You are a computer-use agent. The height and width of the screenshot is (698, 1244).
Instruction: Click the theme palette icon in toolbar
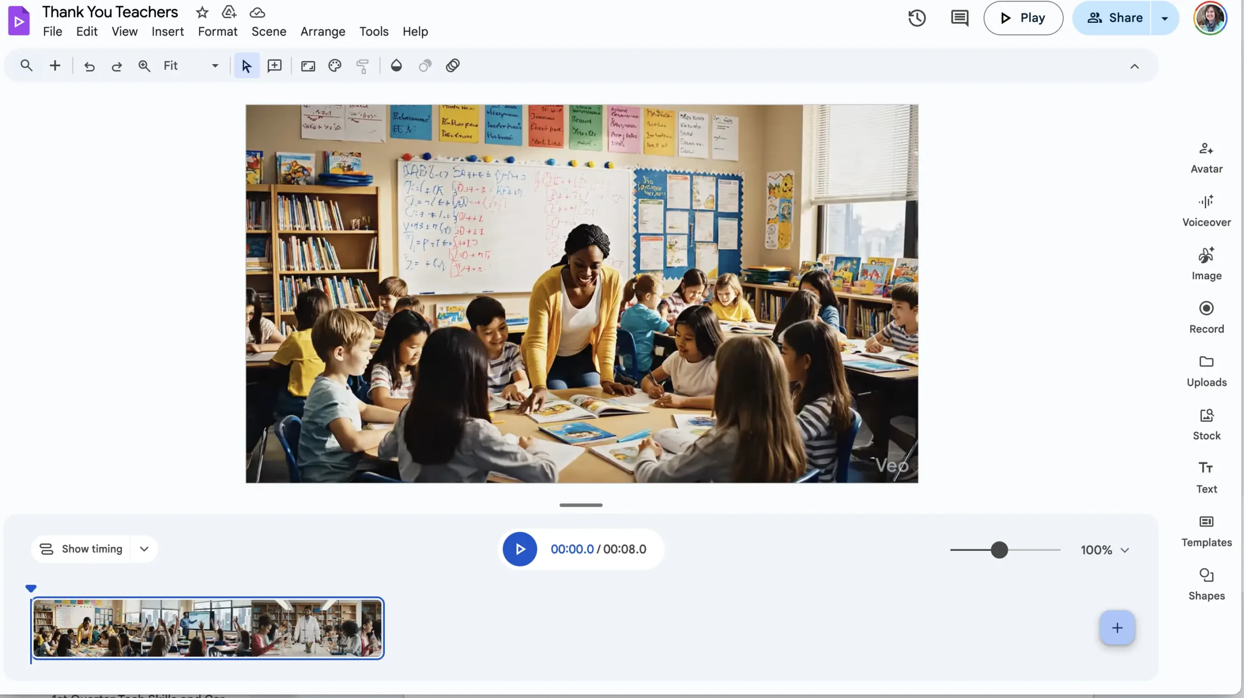[x=335, y=66]
